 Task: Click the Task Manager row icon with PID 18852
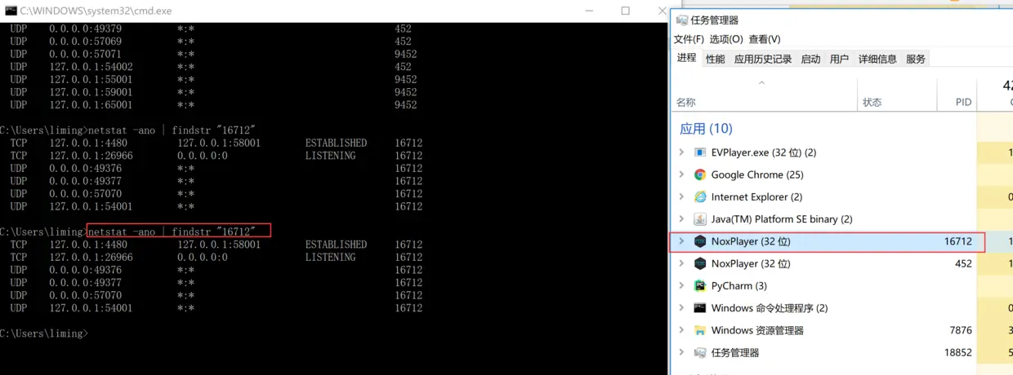[699, 353]
